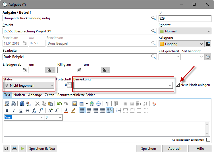
Task: Enable the Als Textbaustein aufnehmen checkbox
Action: 208,140
